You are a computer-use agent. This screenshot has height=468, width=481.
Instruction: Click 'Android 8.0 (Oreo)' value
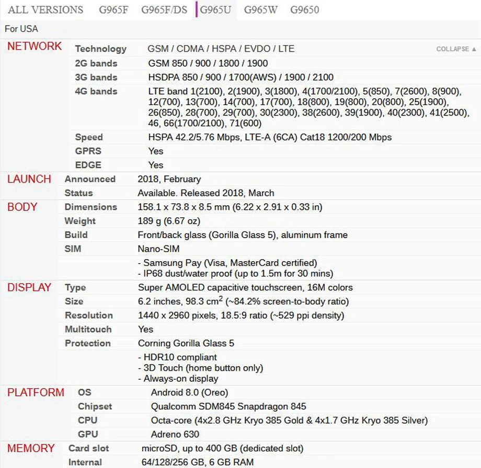click(190, 393)
